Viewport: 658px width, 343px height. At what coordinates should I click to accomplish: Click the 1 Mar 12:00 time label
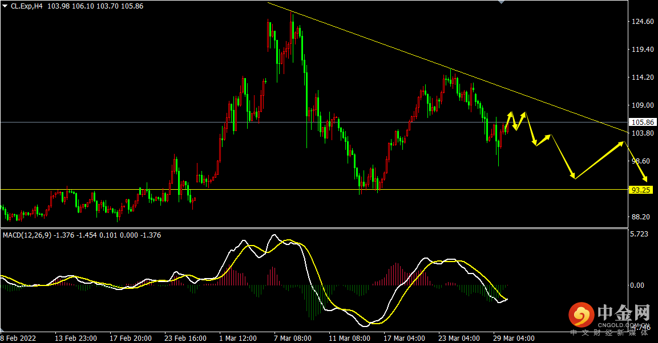237,338
